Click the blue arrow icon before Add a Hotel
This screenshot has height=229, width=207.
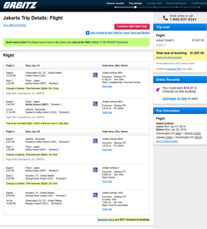88,33
